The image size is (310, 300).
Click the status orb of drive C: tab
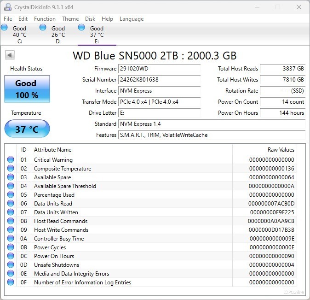pyautogui.click(x=5, y=28)
